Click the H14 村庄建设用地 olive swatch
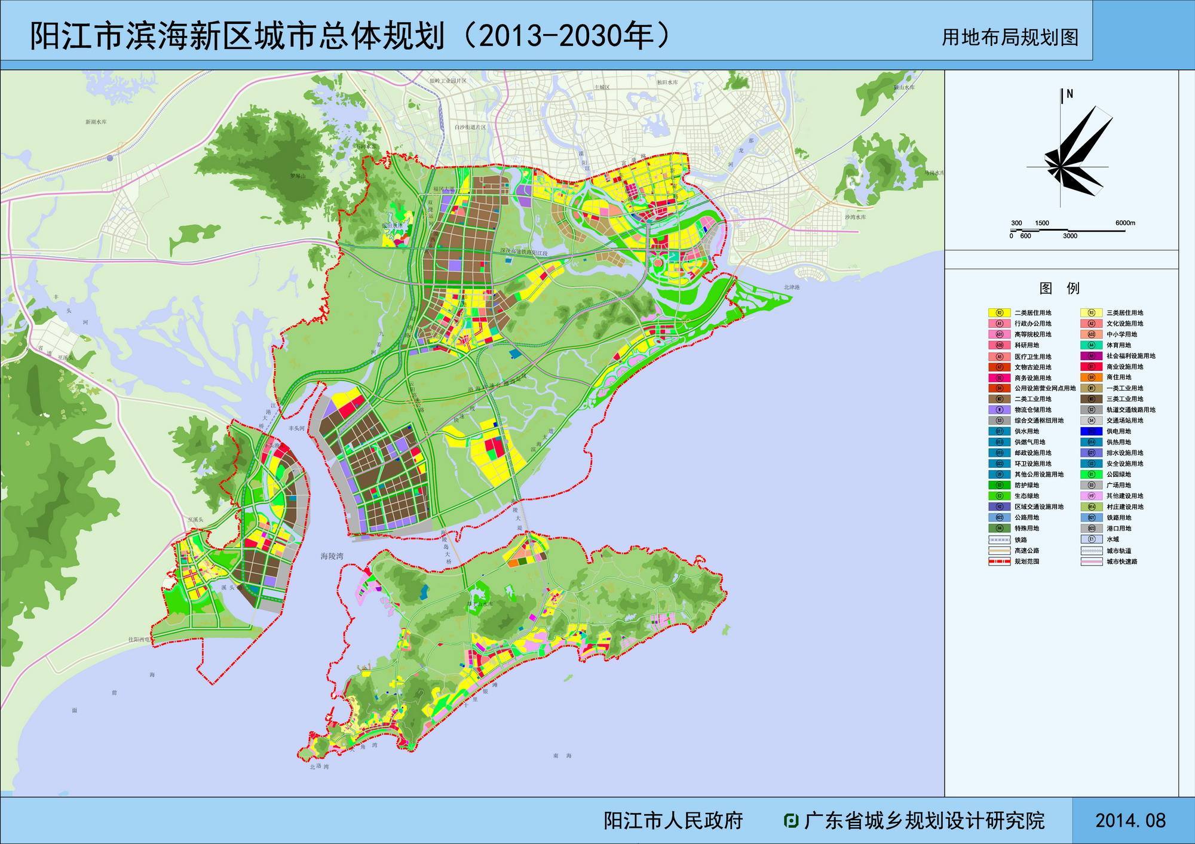The width and height of the screenshot is (1195, 844). 1091,506
